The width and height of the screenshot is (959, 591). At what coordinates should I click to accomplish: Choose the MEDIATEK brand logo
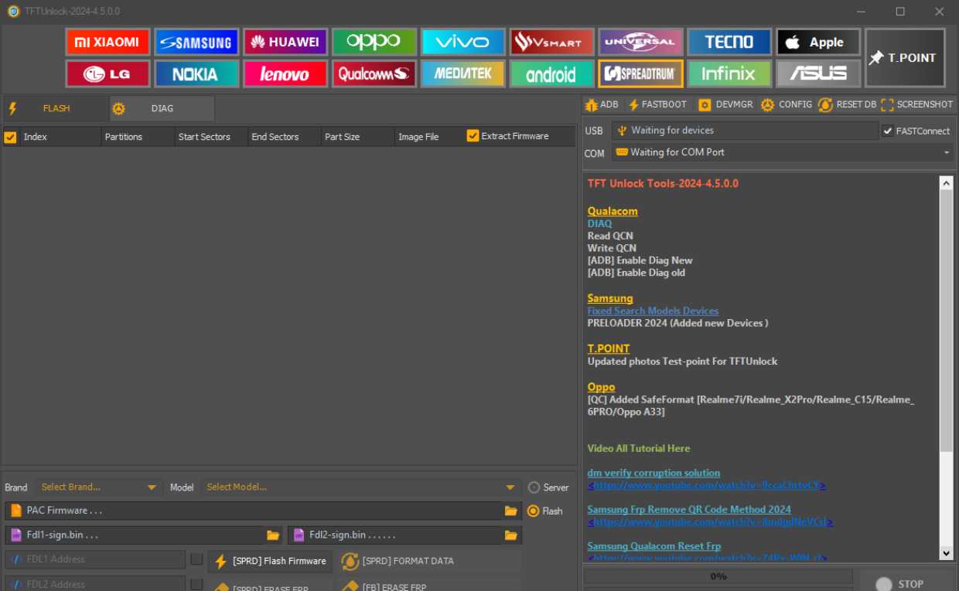(462, 74)
